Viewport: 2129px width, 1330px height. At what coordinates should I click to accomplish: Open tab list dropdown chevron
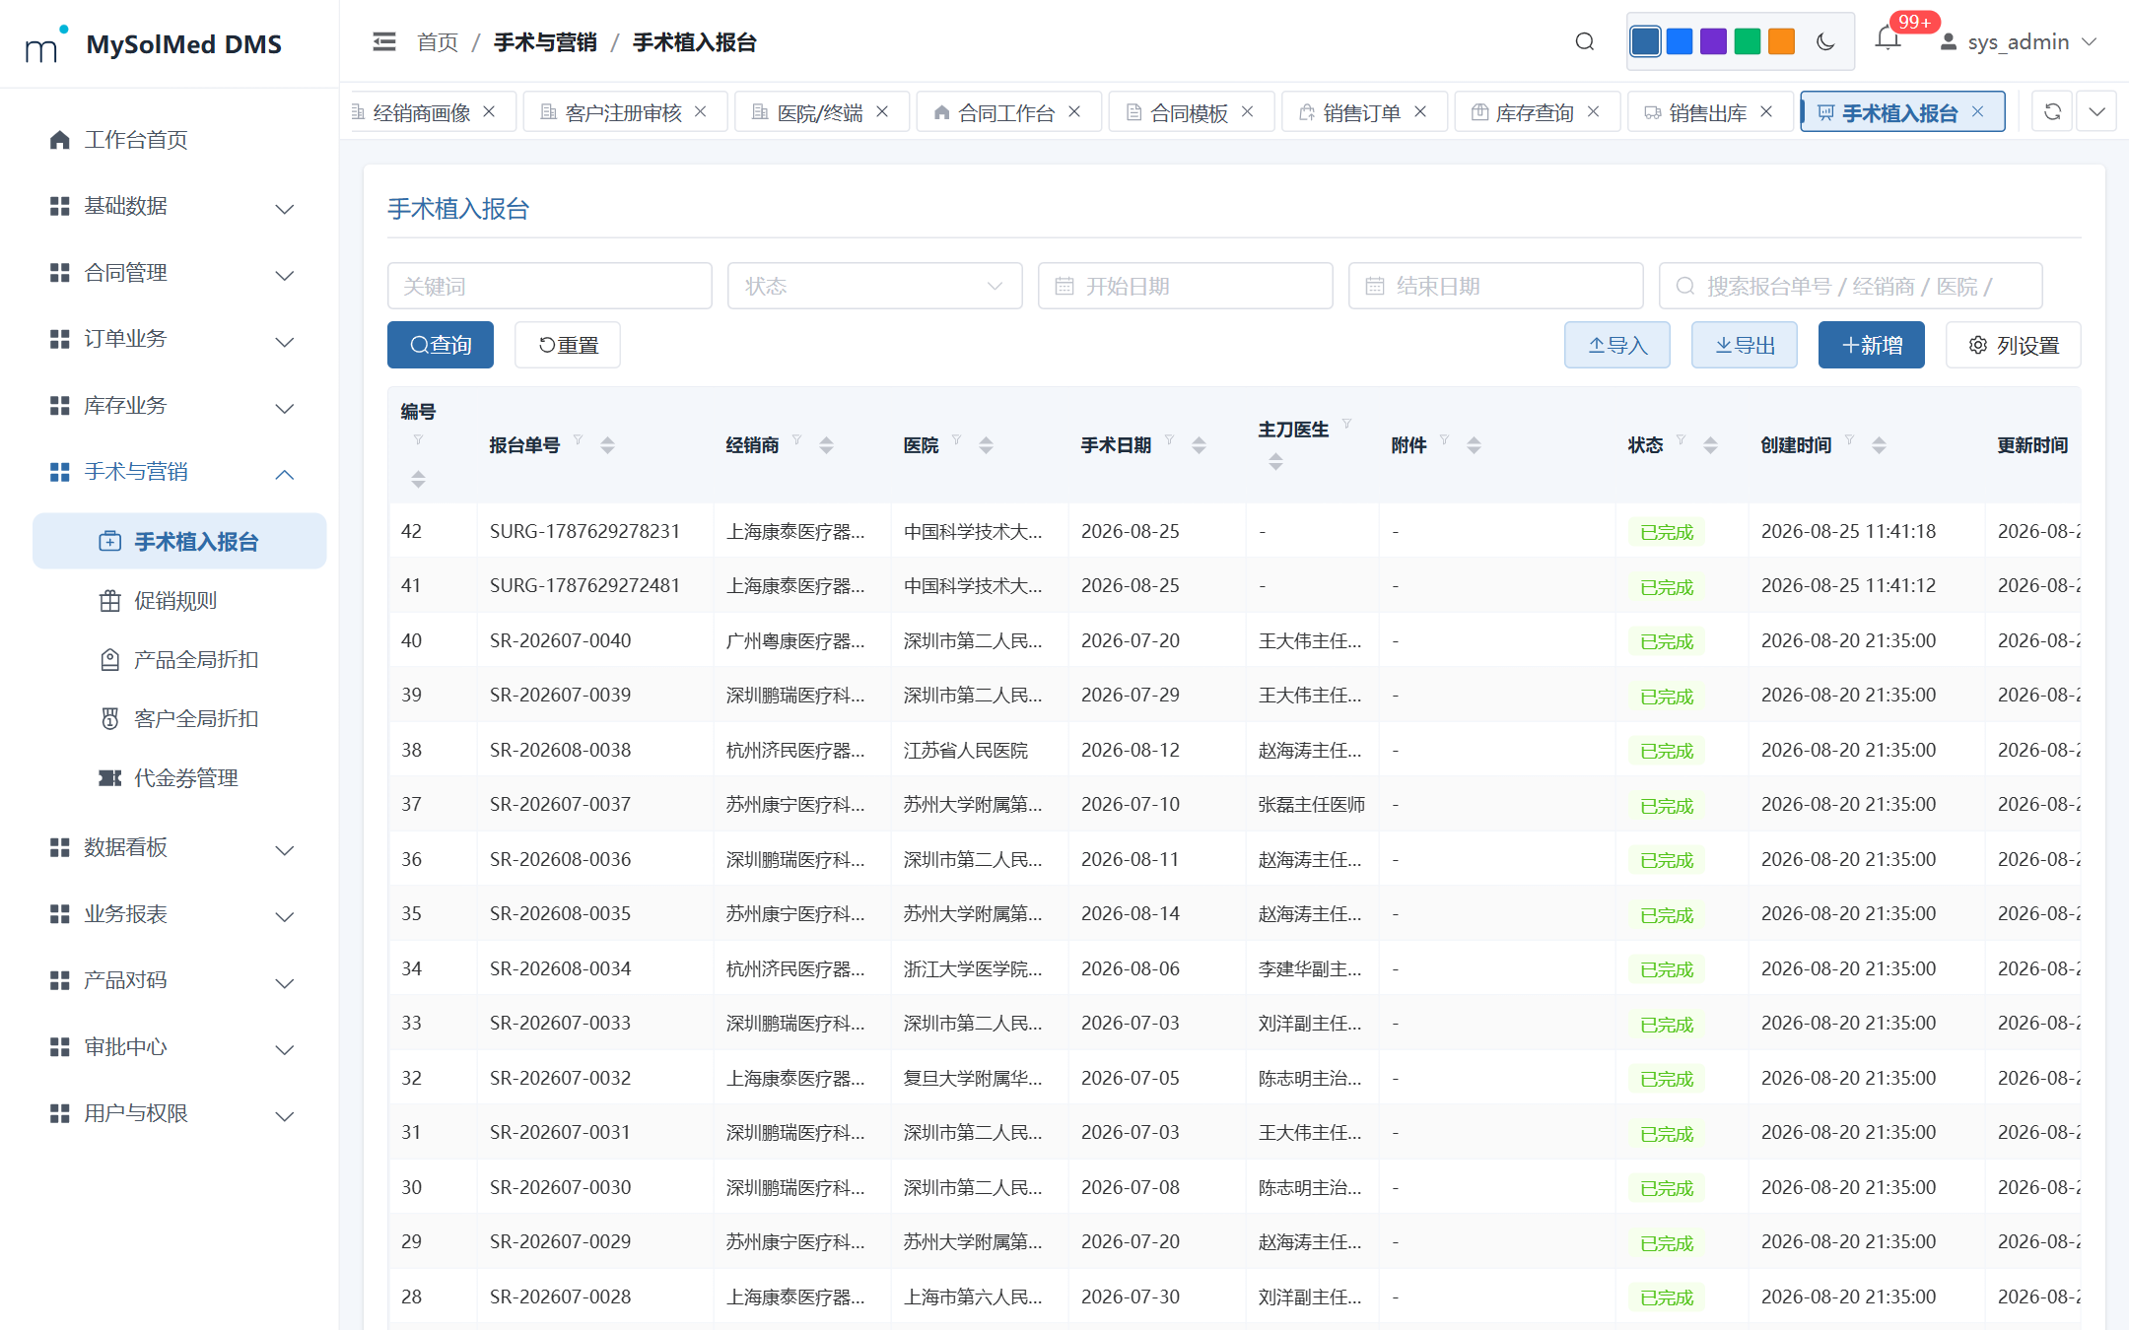coord(2097,111)
